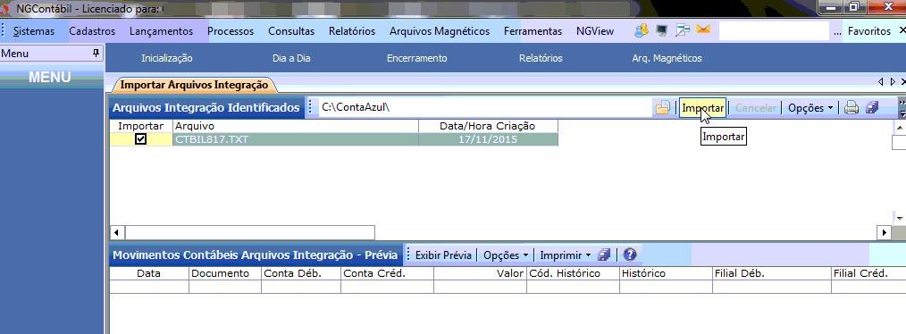Open Relatórios in the blue navigation bar
Screen dimensions: 906x334
(x=541, y=58)
